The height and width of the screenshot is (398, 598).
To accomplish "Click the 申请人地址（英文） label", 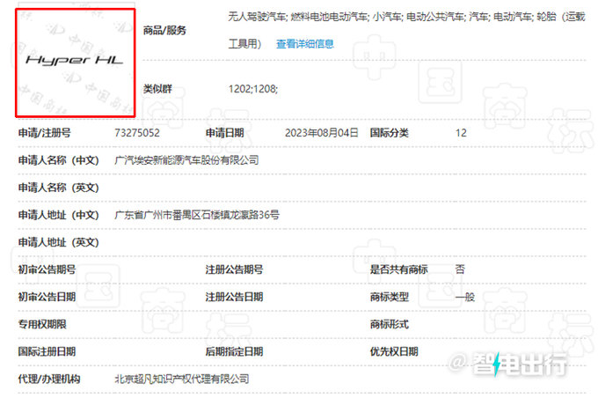I will 58,242.
